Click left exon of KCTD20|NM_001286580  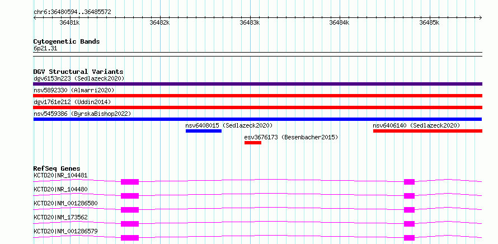[130, 210]
